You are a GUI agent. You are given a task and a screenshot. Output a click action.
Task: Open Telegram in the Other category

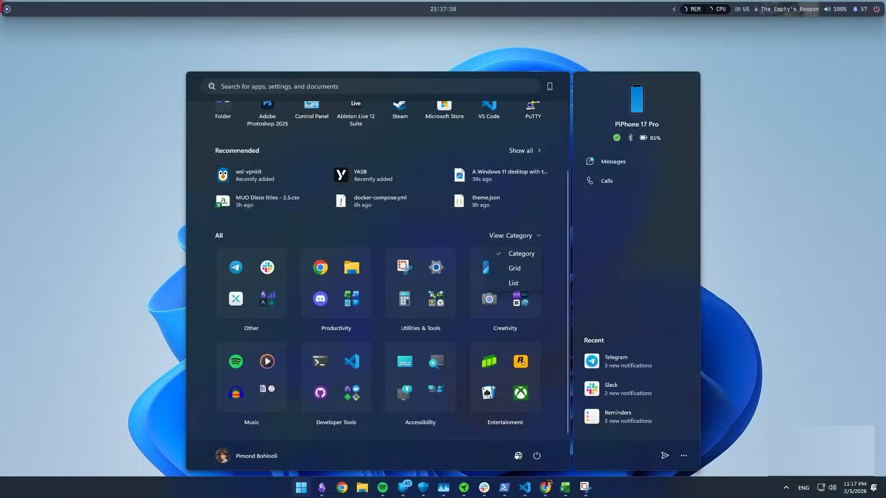click(236, 267)
